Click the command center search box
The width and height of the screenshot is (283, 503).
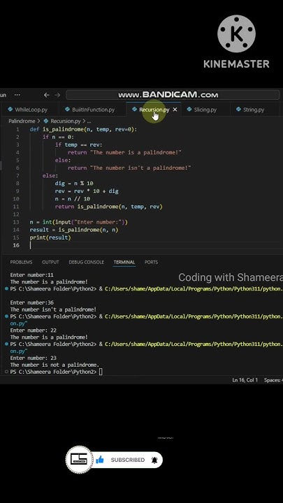click(173, 95)
